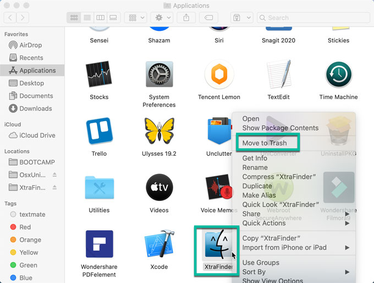Viewport: 374px width, 283px height.
Task: Select the Trello app icon
Action: coord(99,131)
